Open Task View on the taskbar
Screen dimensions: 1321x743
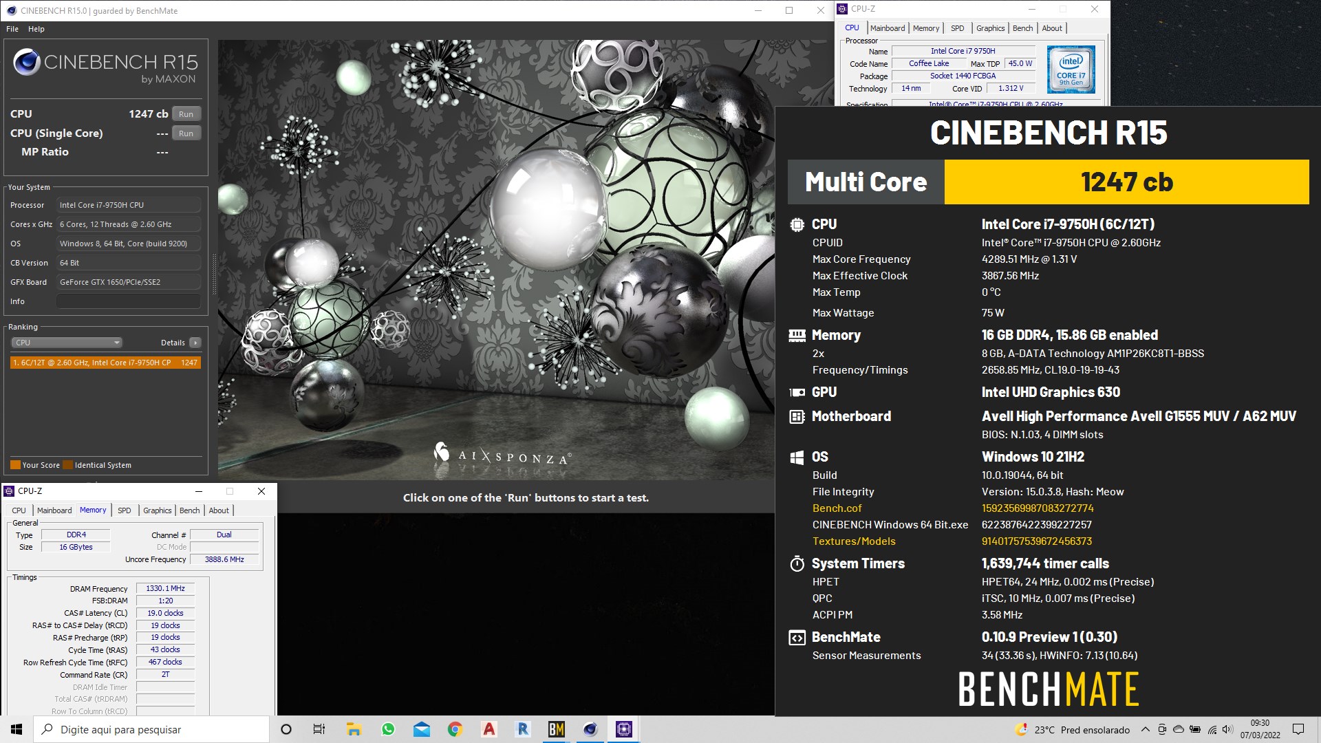[319, 729]
